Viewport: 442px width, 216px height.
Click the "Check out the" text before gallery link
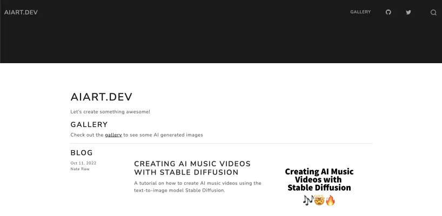coord(86,135)
